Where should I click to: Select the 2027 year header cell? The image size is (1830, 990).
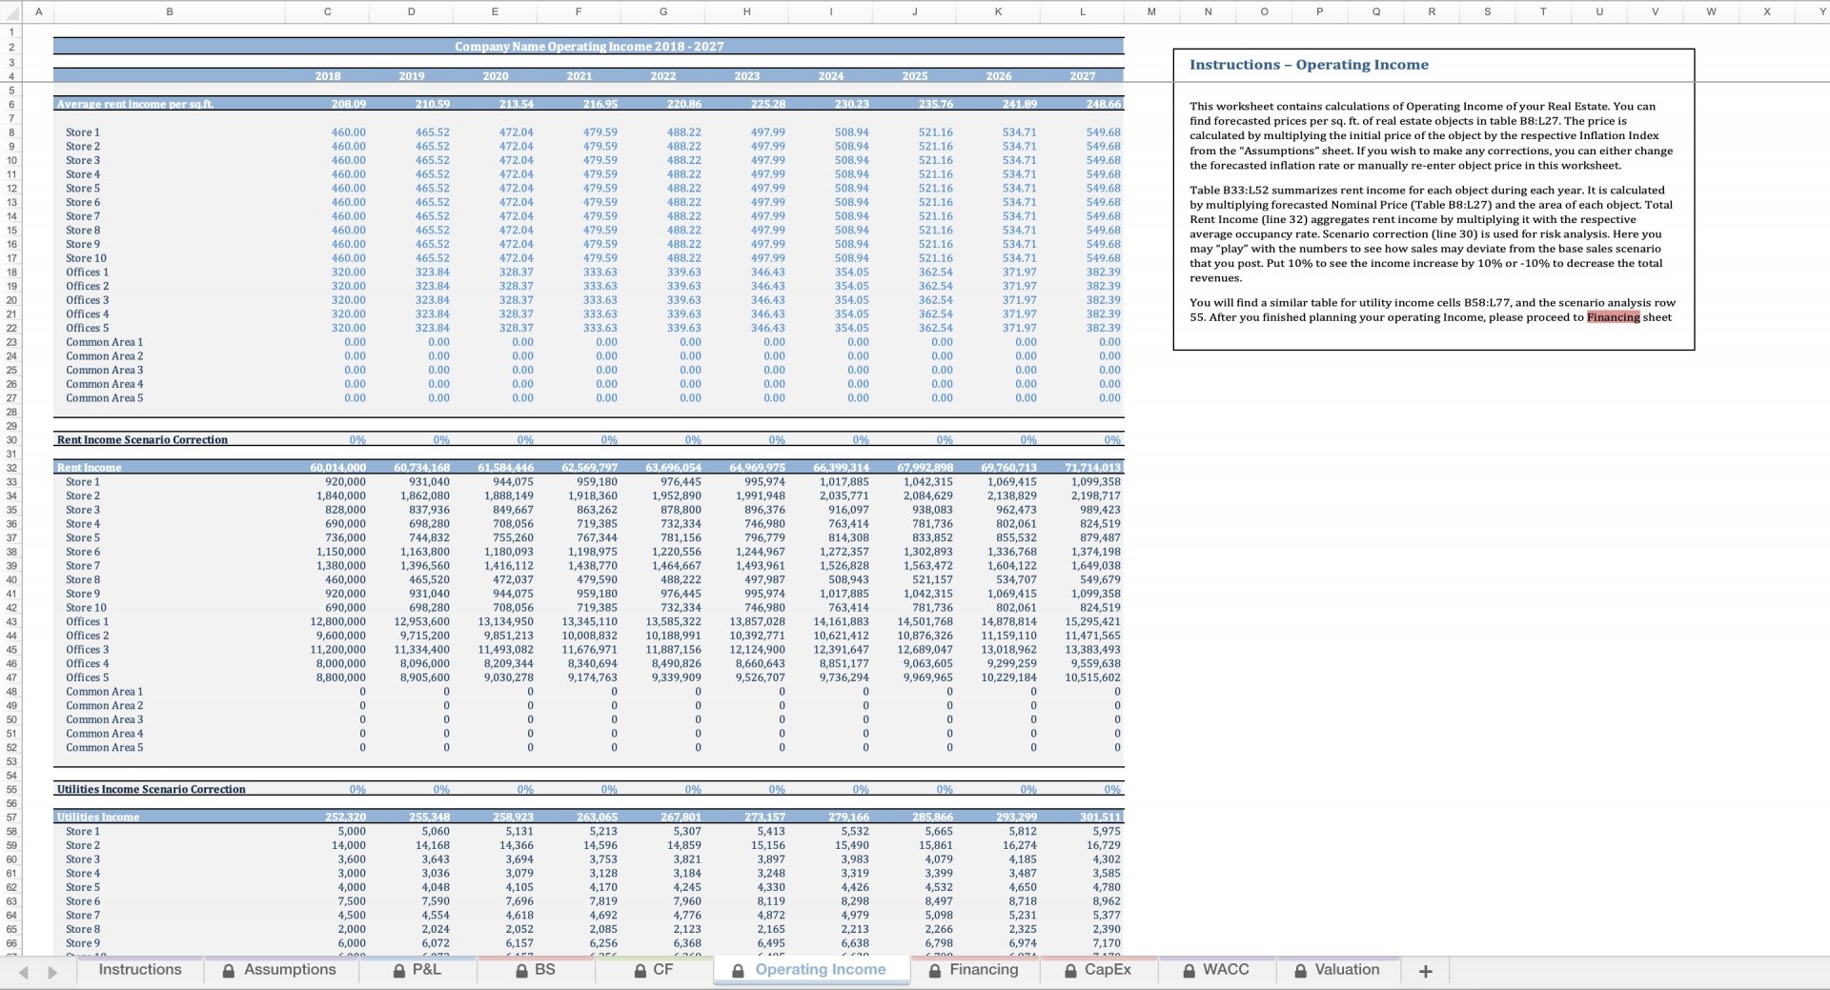pos(1082,76)
